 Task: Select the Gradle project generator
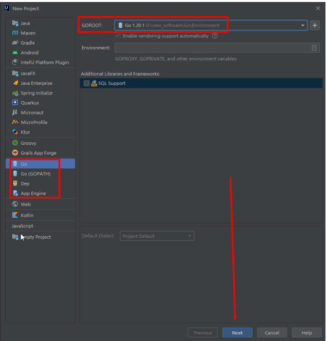click(x=40, y=43)
